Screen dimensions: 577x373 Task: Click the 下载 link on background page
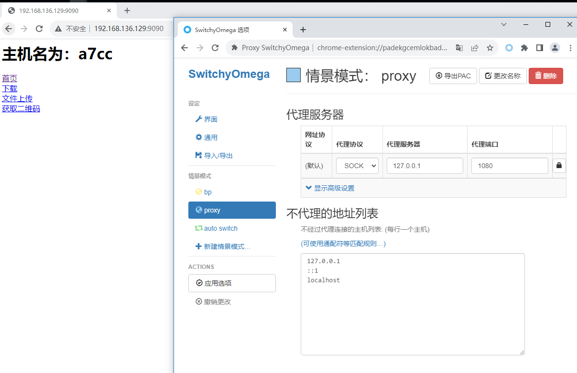(x=10, y=88)
